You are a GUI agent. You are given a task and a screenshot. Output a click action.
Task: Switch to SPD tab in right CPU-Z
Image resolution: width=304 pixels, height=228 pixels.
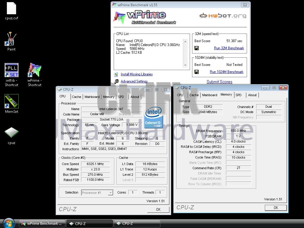238,95
